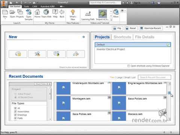Create new Drawing from template icon
The image size is (180, 135).
56,54
